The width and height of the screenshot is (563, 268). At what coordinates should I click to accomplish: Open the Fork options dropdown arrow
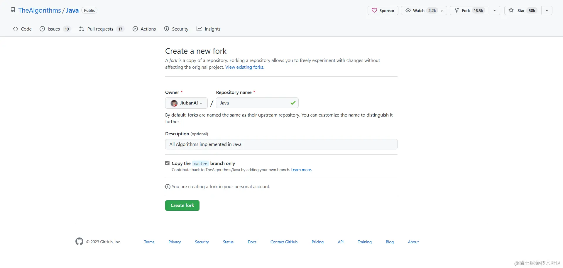(495, 11)
